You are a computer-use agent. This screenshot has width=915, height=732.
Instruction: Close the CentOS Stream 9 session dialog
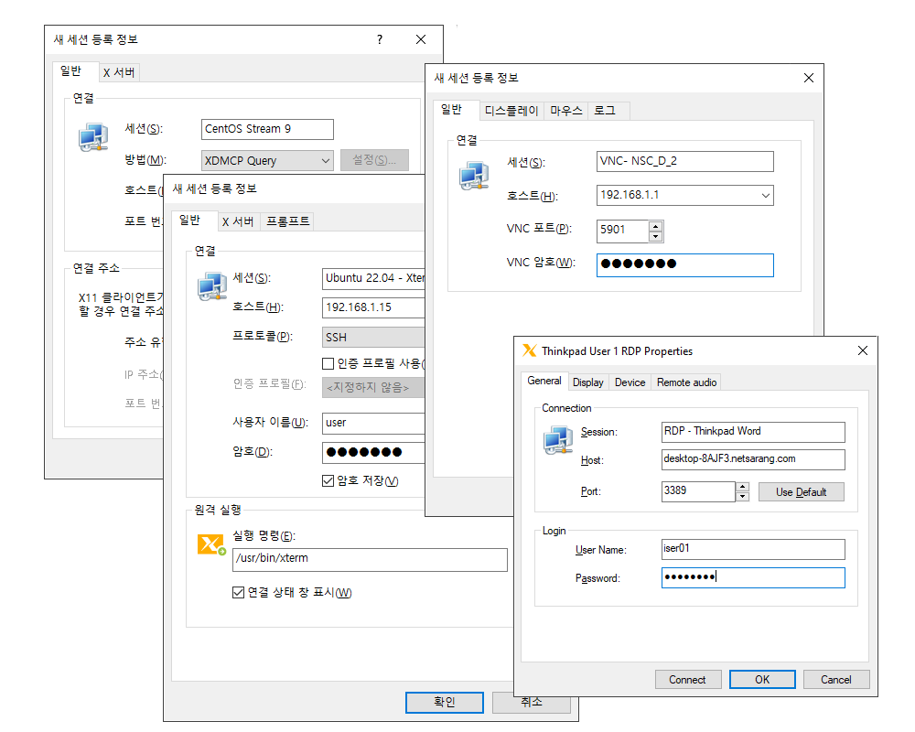[x=421, y=39]
